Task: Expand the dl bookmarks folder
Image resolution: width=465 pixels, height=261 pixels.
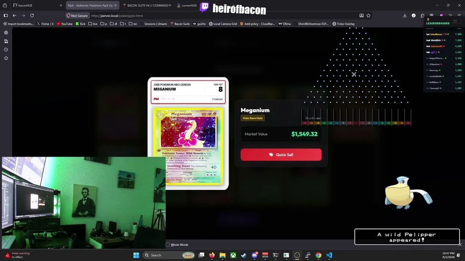Action: pos(113,24)
